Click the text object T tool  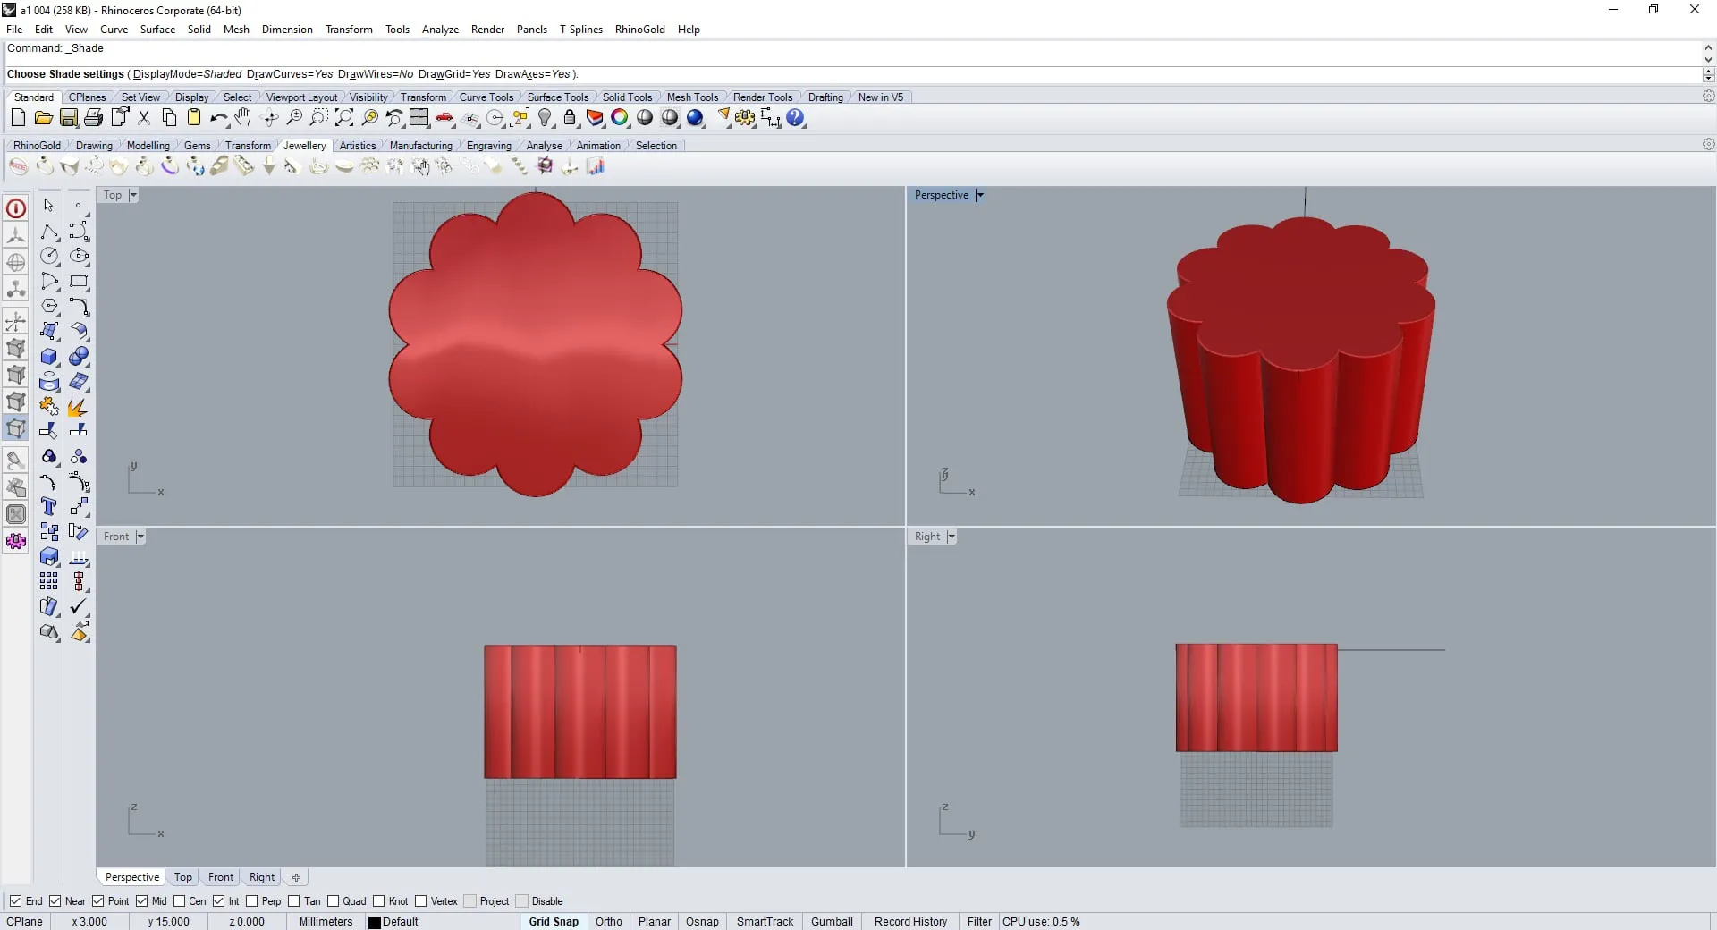click(49, 506)
